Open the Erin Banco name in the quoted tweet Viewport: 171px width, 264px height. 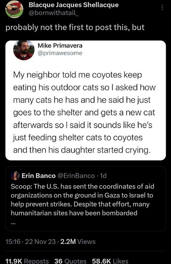tap(39, 176)
